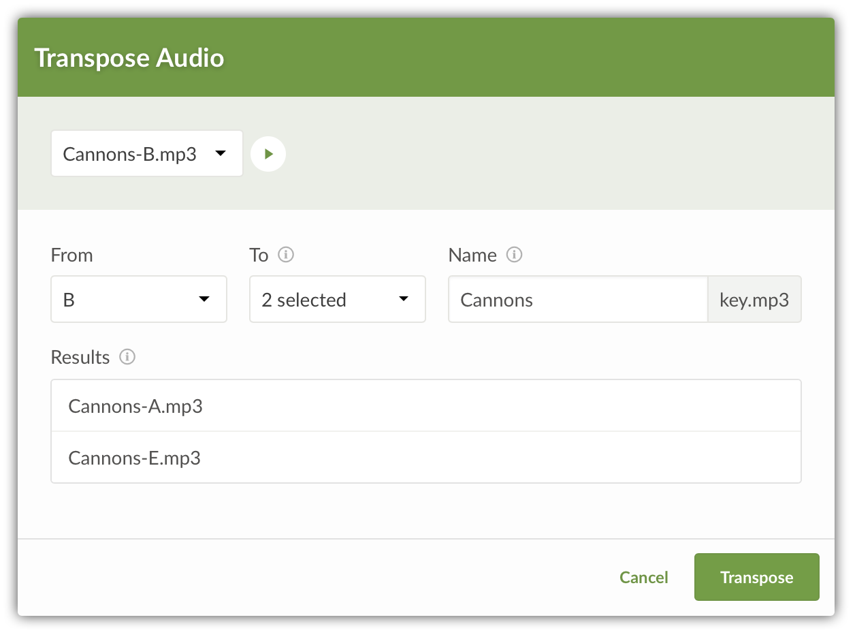This screenshot has width=855, height=639.
Task: Expand the From key dropdown showing B
Action: [x=138, y=299]
